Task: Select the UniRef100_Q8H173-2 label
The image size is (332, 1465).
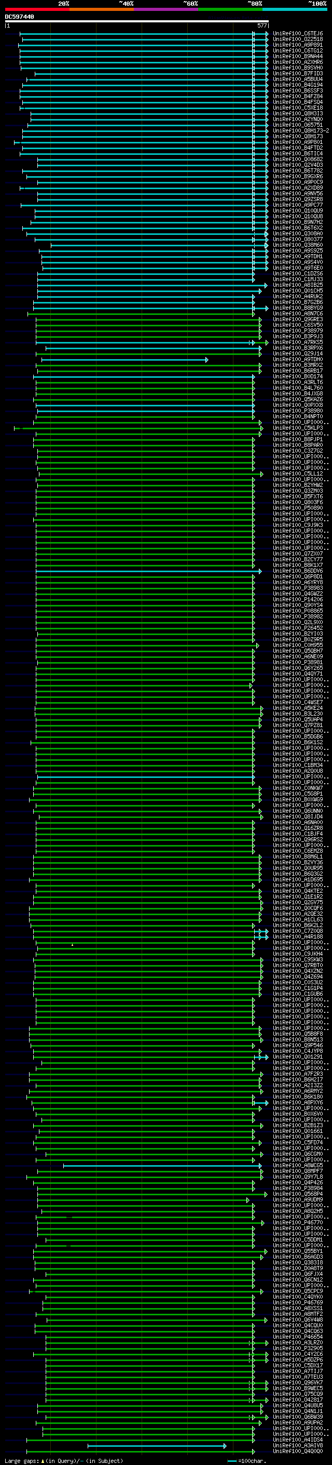Action: pos(301,131)
